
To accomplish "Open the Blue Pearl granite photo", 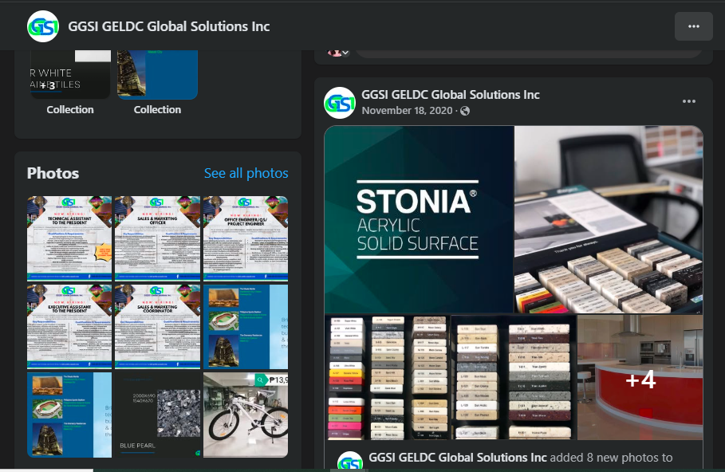I will (x=158, y=415).
